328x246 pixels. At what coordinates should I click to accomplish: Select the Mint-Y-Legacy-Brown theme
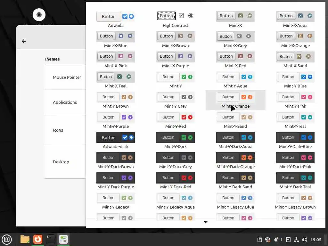point(295,201)
